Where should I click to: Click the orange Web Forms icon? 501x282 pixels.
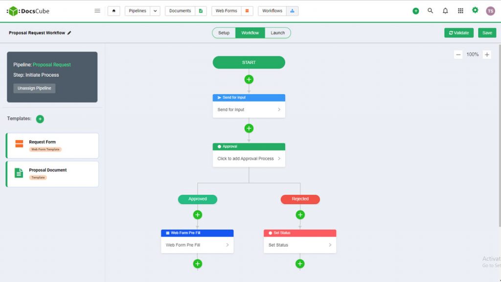(247, 11)
